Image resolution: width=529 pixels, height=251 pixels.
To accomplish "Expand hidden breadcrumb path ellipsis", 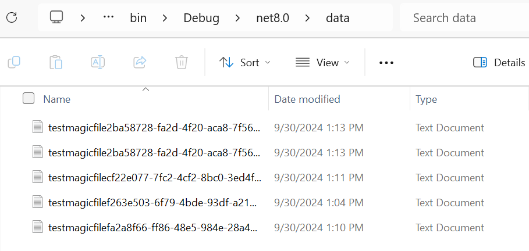I will pyautogui.click(x=108, y=17).
